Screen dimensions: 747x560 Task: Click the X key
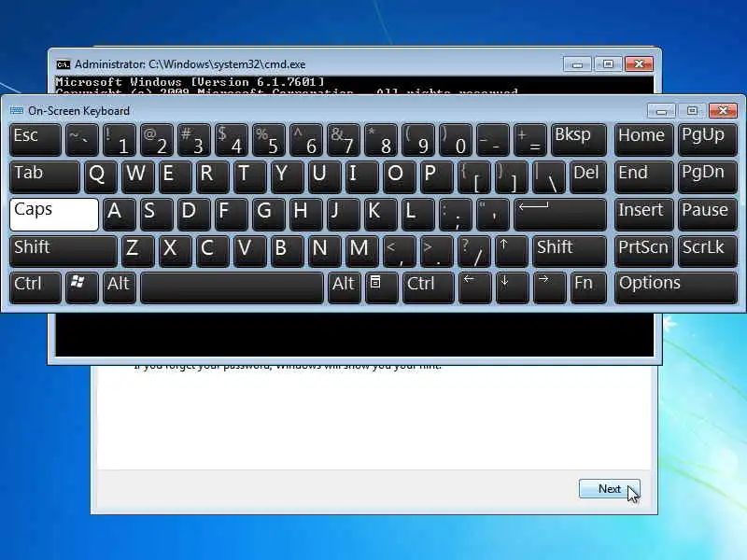(176, 251)
